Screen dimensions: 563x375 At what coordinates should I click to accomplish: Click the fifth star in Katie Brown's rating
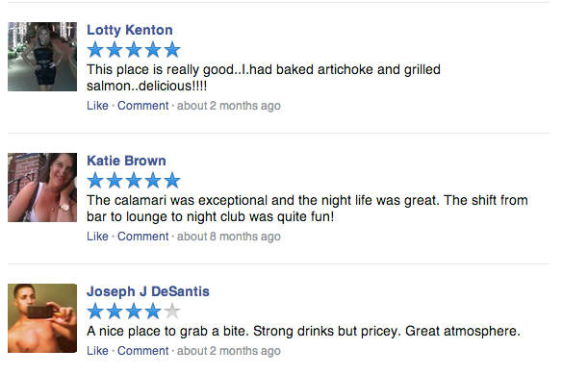(172, 180)
